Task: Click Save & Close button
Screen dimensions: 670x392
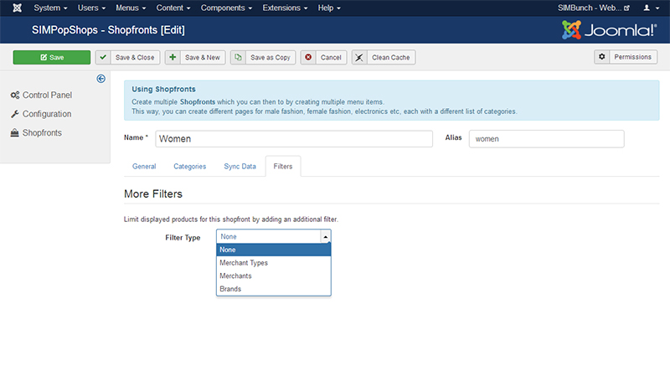Action: [127, 57]
